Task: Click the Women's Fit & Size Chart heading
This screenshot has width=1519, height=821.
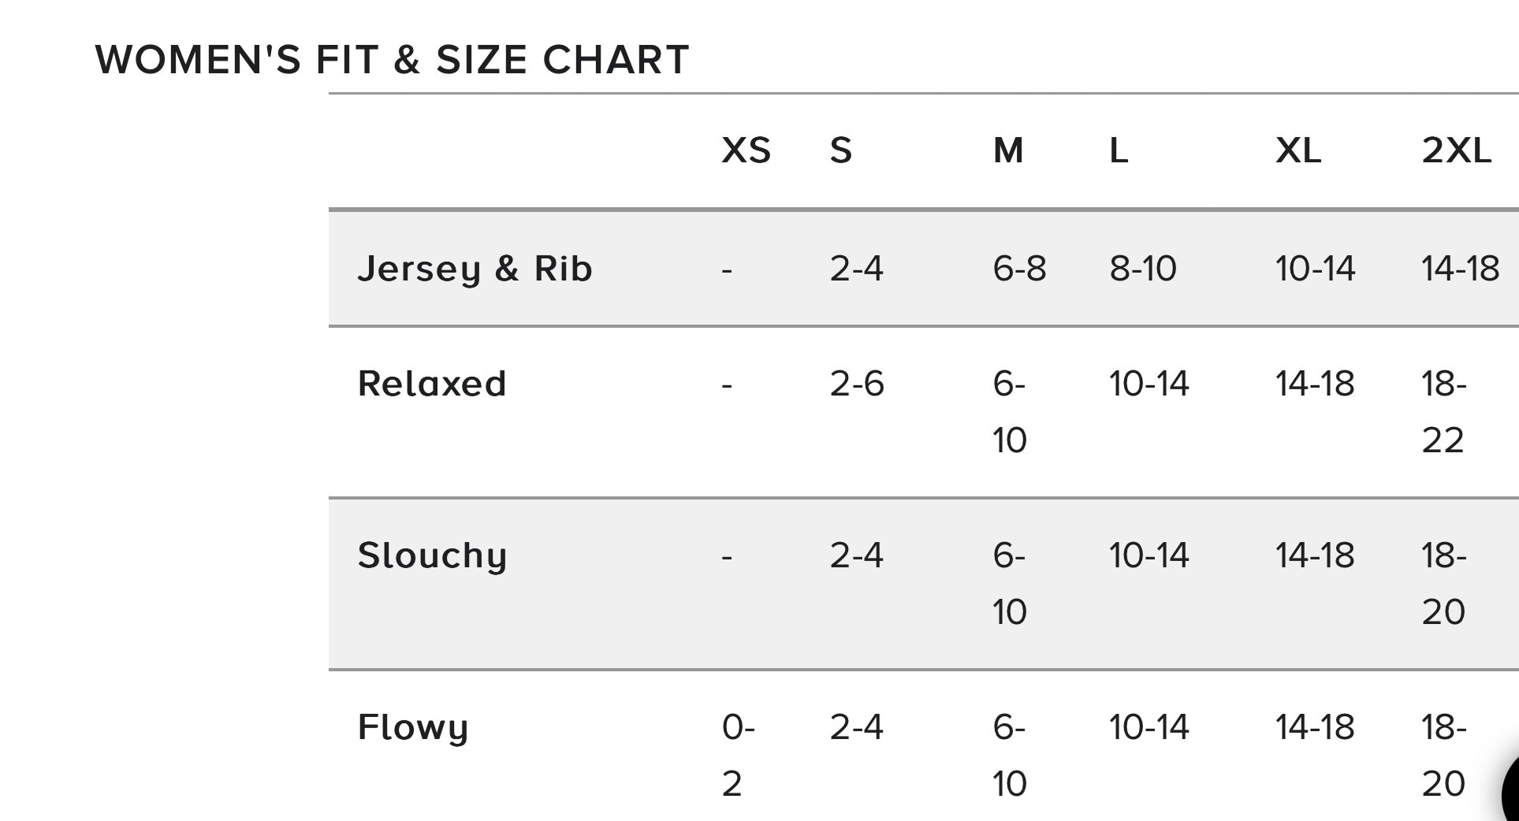Action: pos(392,60)
